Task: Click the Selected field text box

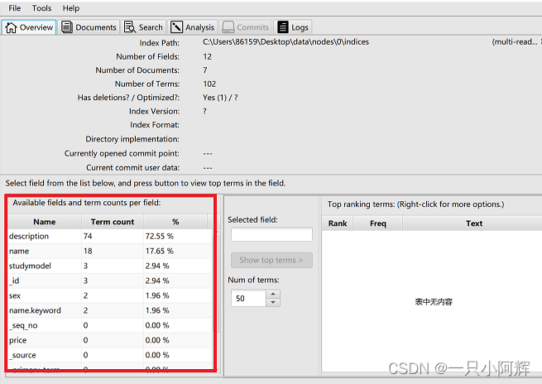Action: pyautogui.click(x=271, y=234)
